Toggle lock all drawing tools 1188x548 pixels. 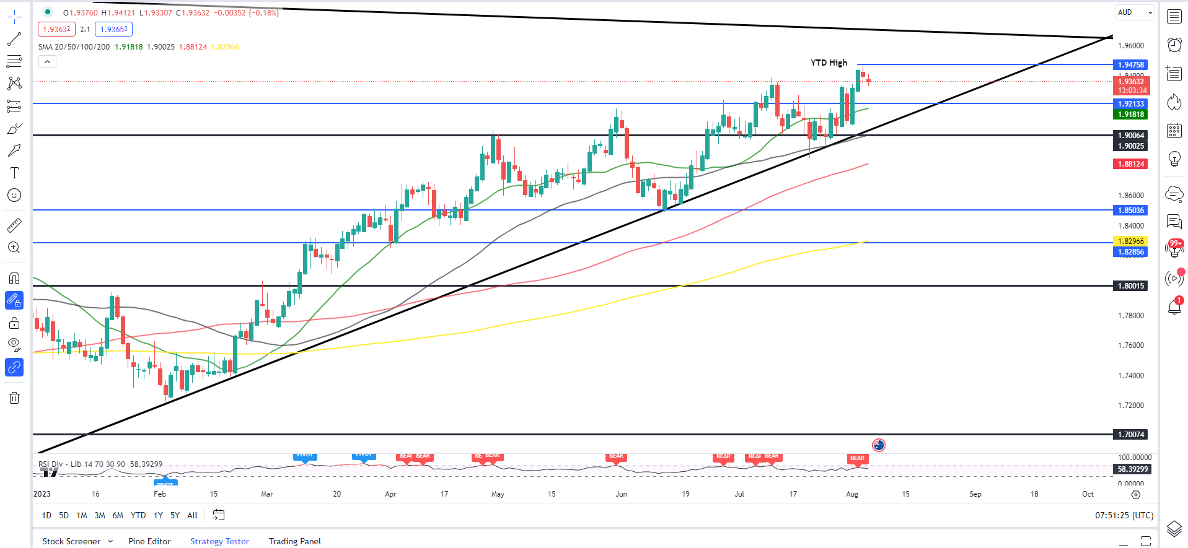pyautogui.click(x=14, y=323)
